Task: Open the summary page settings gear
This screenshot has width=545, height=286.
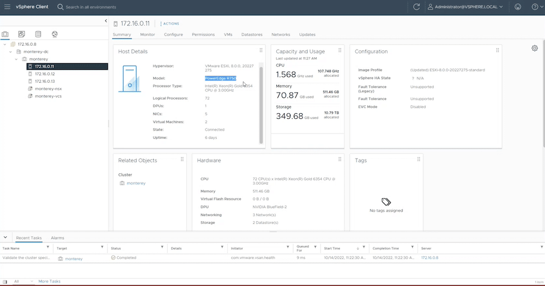Action: pyautogui.click(x=535, y=48)
